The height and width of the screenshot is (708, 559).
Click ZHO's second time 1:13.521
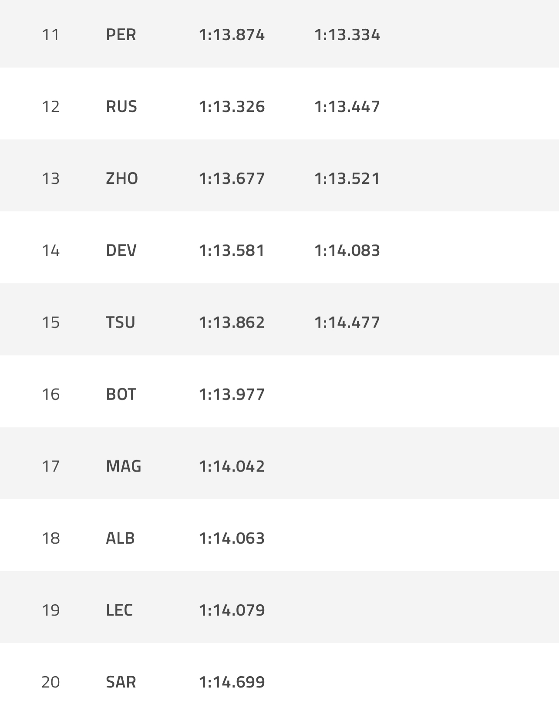point(347,178)
